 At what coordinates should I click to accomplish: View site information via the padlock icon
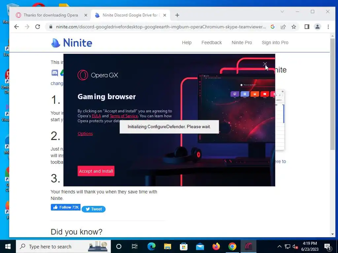pos(51,27)
